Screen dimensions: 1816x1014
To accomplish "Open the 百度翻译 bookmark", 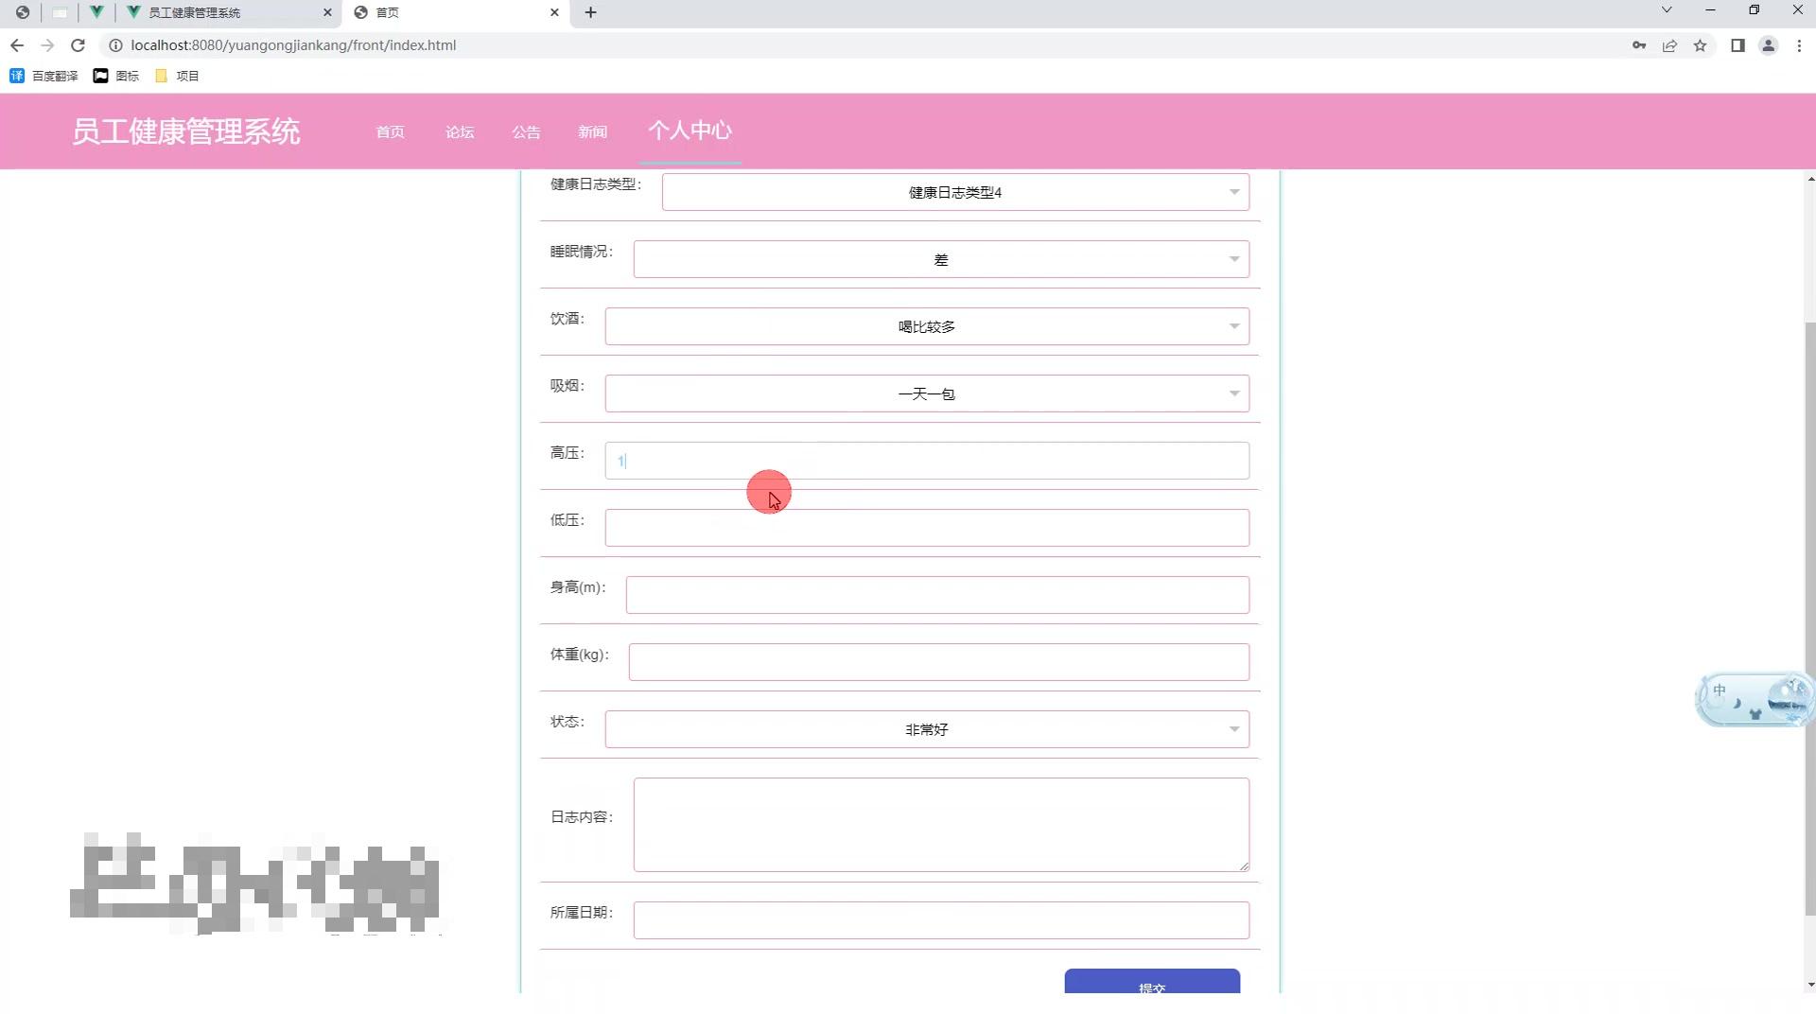I will pos(44,75).
